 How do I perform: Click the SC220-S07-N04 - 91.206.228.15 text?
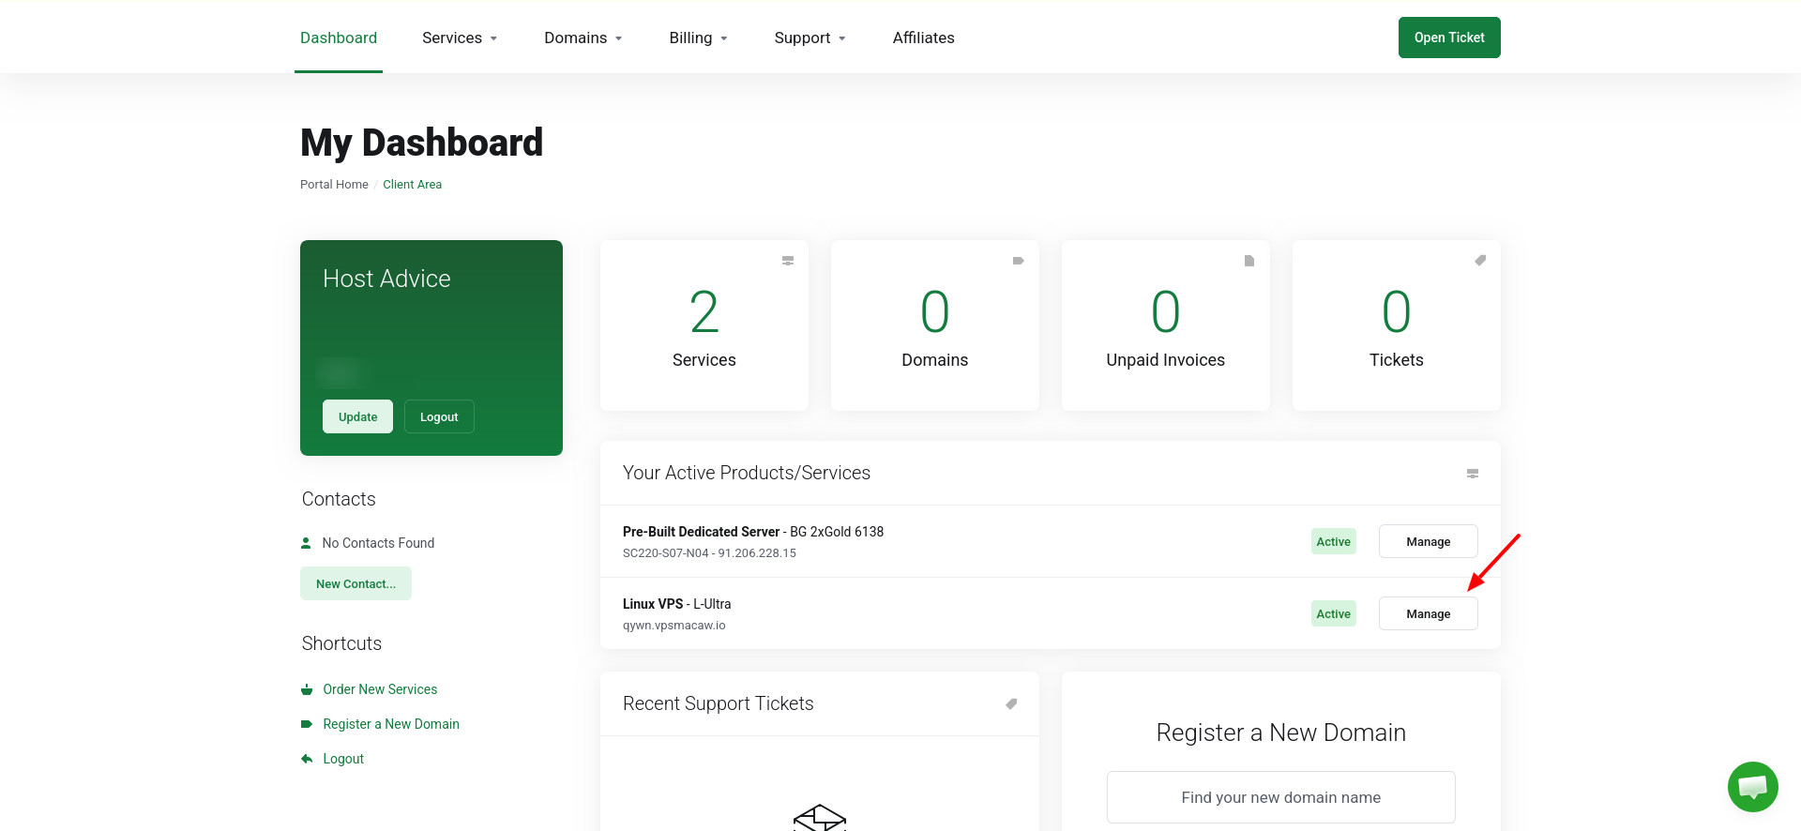[x=709, y=553]
